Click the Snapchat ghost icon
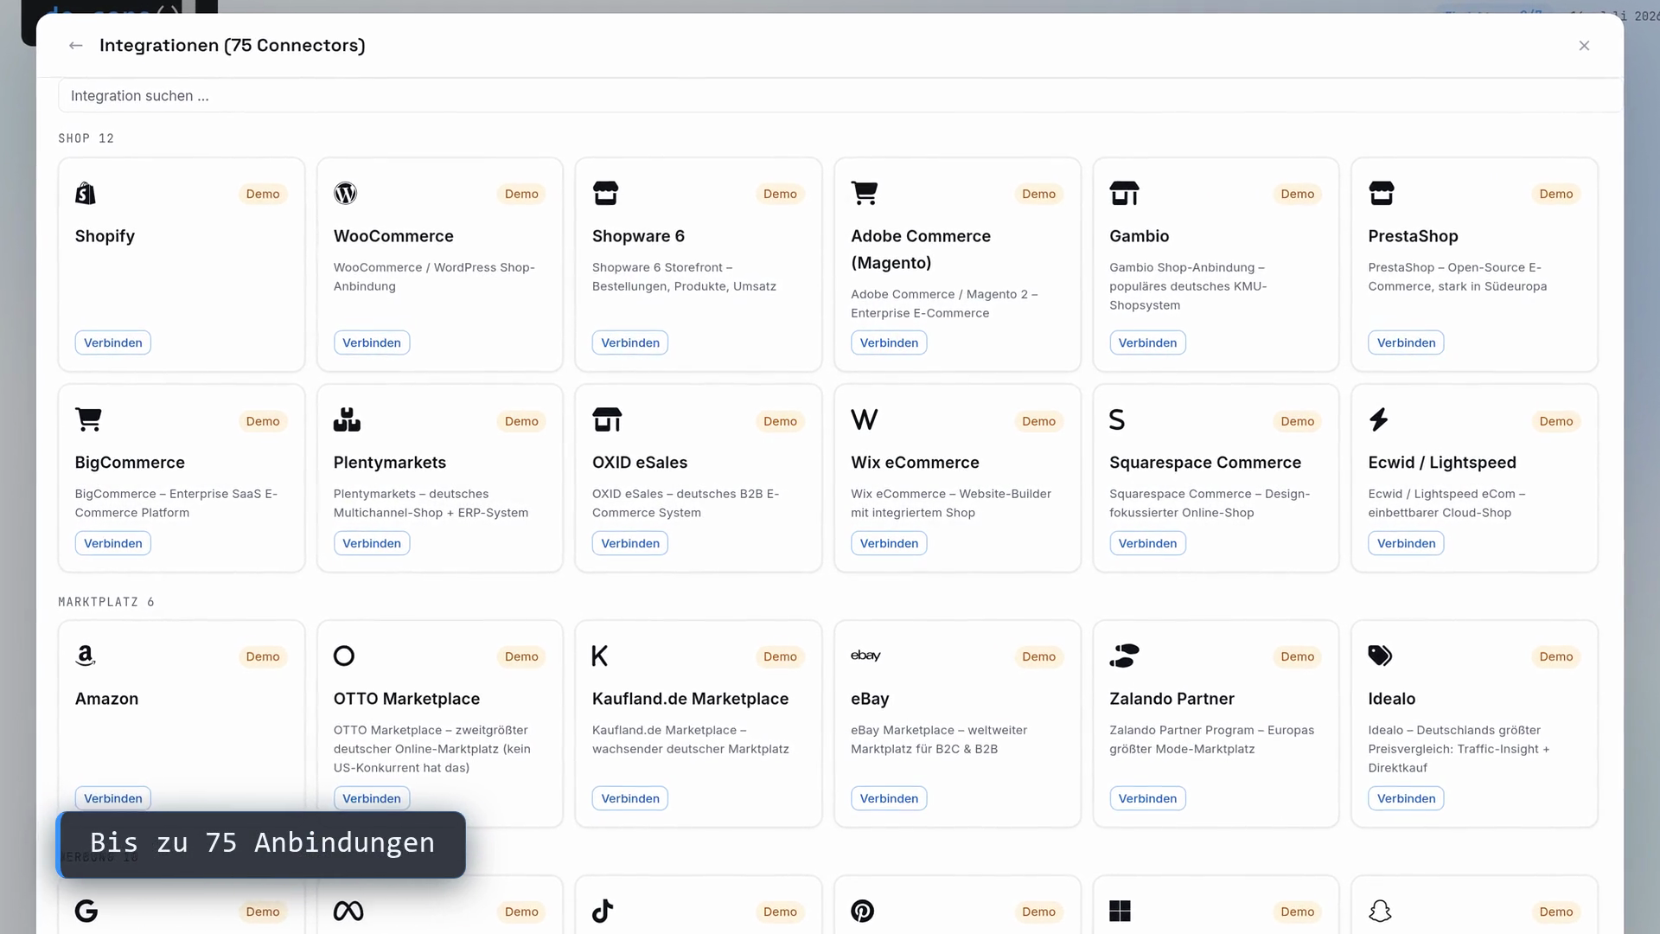 (x=1380, y=911)
